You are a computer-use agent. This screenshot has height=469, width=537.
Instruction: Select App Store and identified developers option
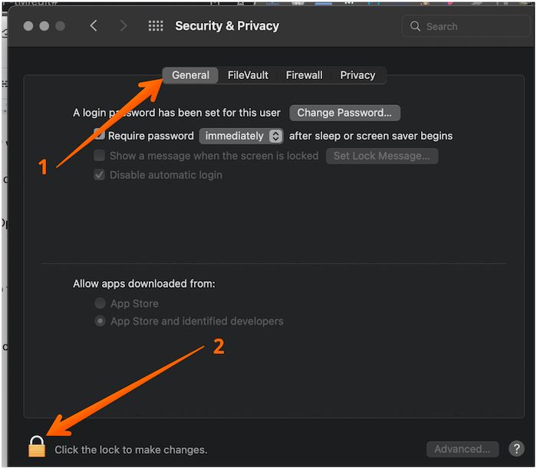100,322
